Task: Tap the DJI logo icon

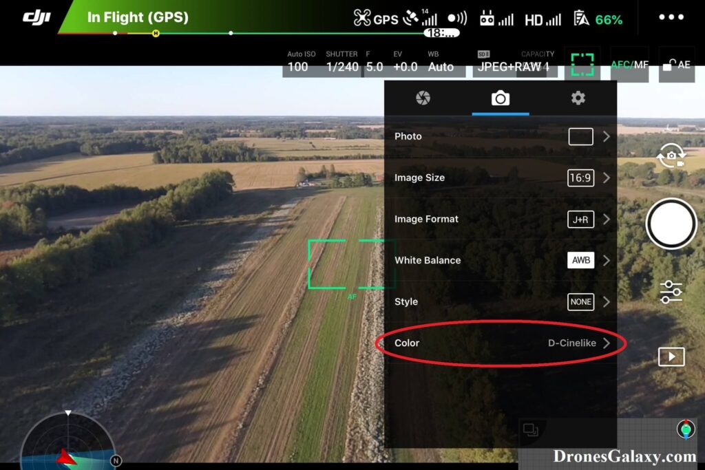Action: [37, 17]
